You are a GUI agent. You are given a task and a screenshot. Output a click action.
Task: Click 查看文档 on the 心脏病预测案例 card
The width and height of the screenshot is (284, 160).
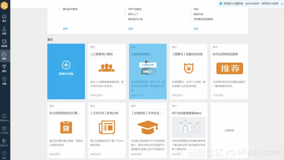pyautogui.click(x=148, y=72)
